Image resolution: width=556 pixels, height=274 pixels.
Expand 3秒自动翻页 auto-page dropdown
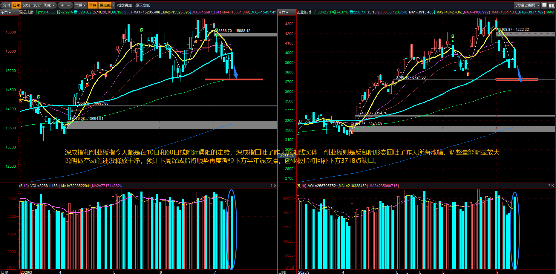point(527,5)
